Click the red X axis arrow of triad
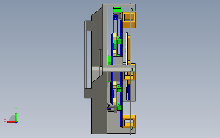220x138 pixels. [11, 122]
